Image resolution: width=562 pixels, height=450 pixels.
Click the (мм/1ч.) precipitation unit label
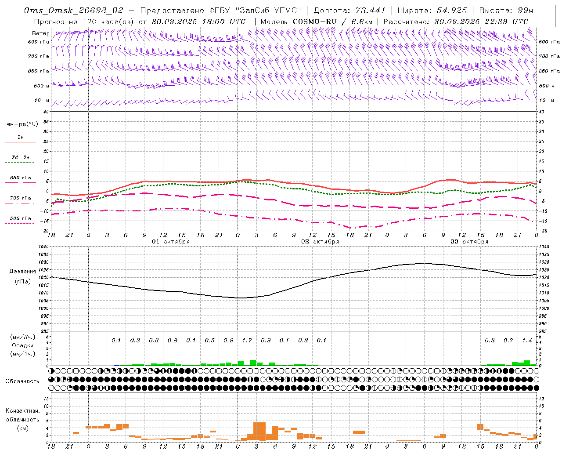click(x=22, y=354)
